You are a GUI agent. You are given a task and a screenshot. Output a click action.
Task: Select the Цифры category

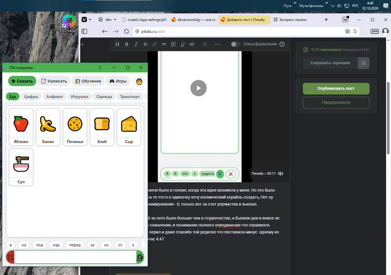pos(31,97)
